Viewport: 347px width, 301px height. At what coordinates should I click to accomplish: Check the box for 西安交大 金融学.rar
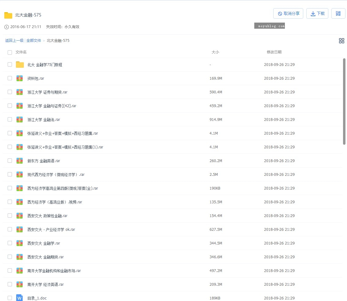click(x=10, y=243)
